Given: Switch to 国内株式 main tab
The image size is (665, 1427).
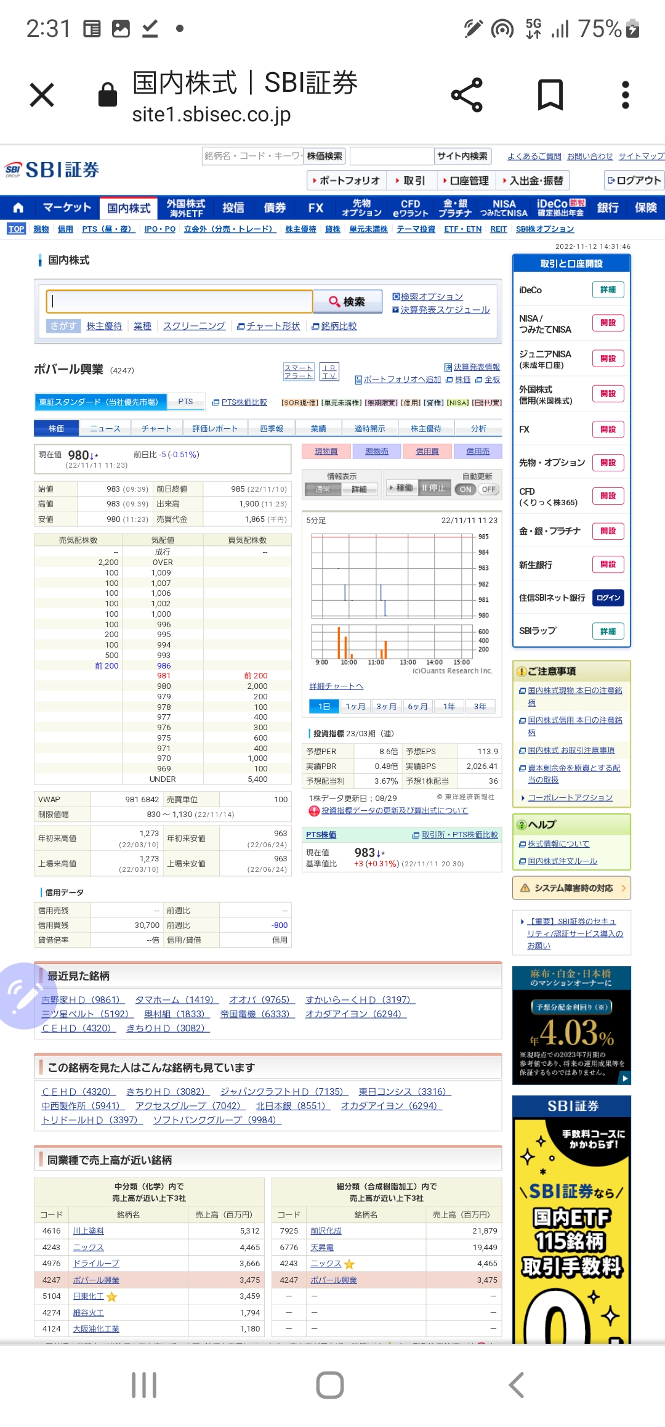Looking at the screenshot, I should point(129,208).
